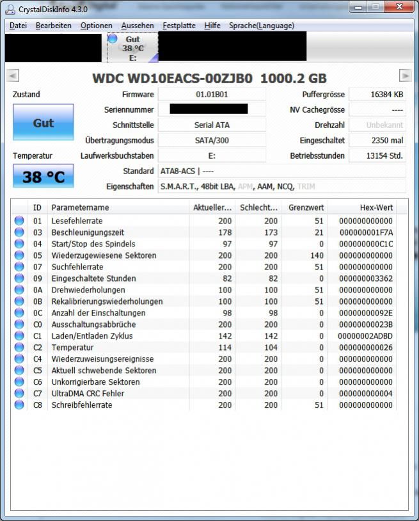Sort by the ID column header
Screen dimensions: 419x521
click(37, 207)
